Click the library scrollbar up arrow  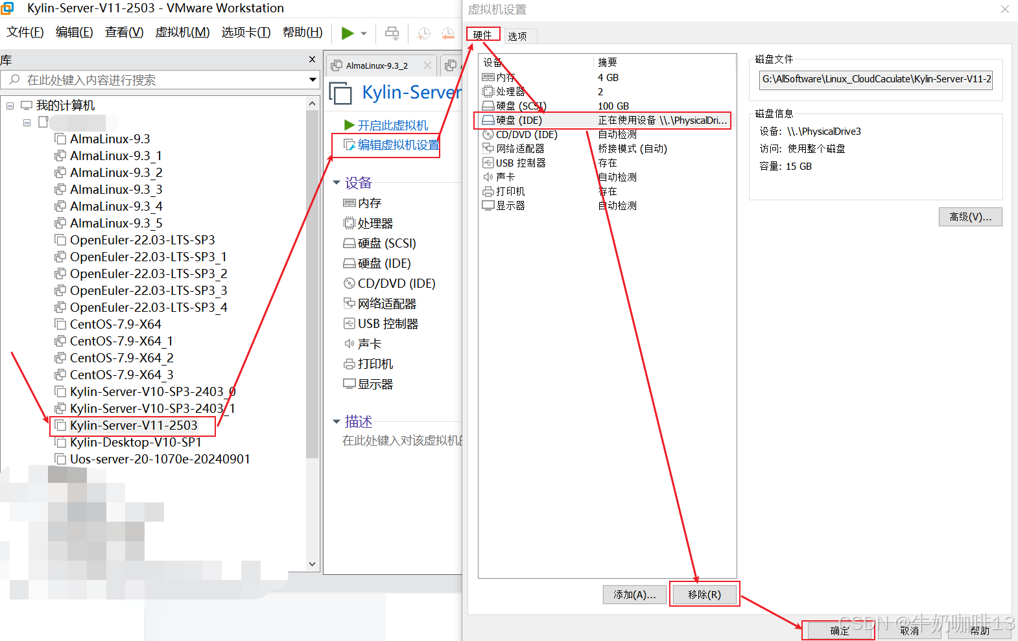click(313, 104)
